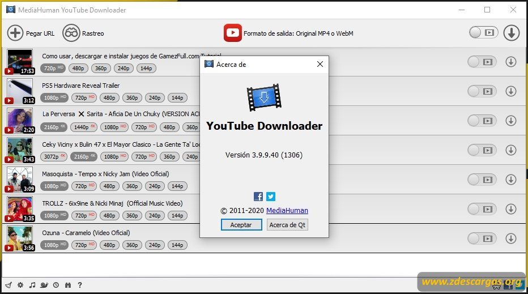Click the music note icon in bottom bar

click(32, 285)
